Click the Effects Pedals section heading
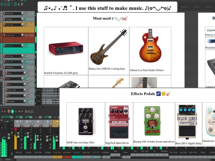The image size is (215, 161). 151,94
